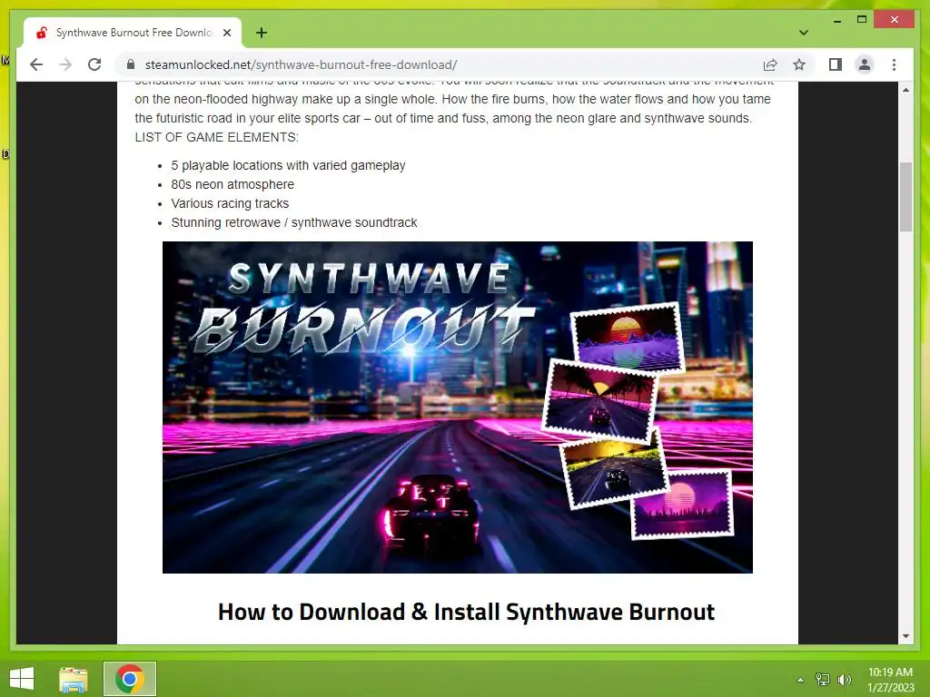
Task: Click the page scrollbar thumb
Action: 905,197
